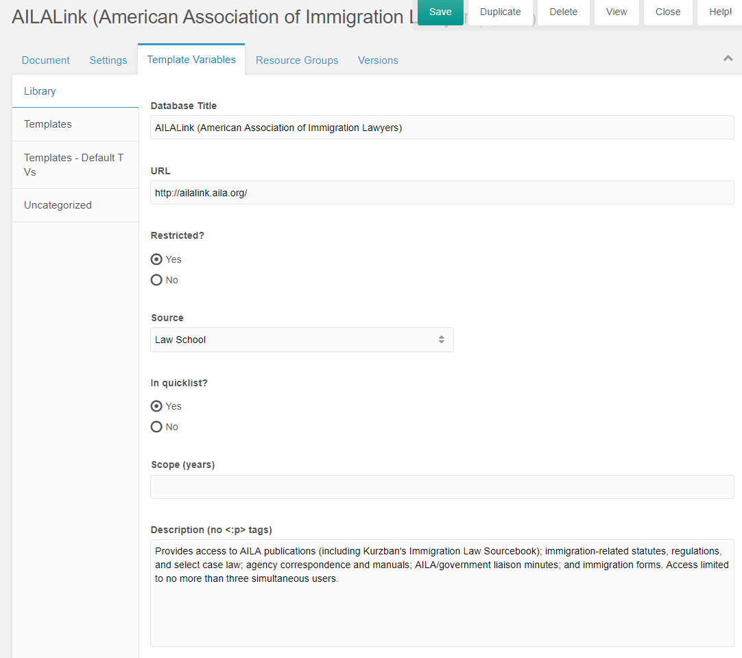
Task: Collapse the tab panel with chevron icon
Action: [728, 59]
